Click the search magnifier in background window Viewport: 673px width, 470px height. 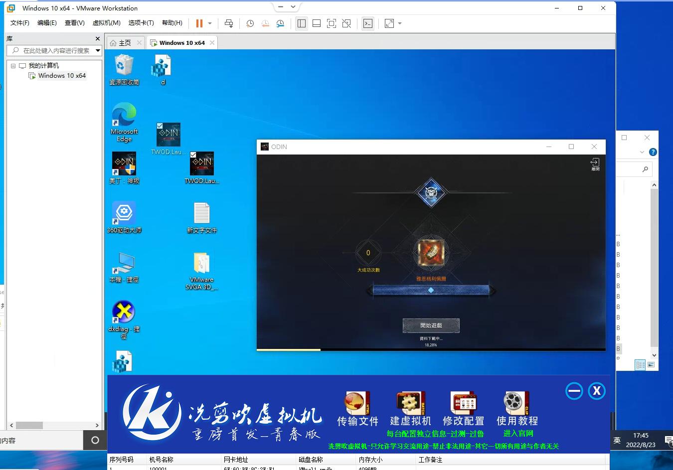(x=645, y=169)
